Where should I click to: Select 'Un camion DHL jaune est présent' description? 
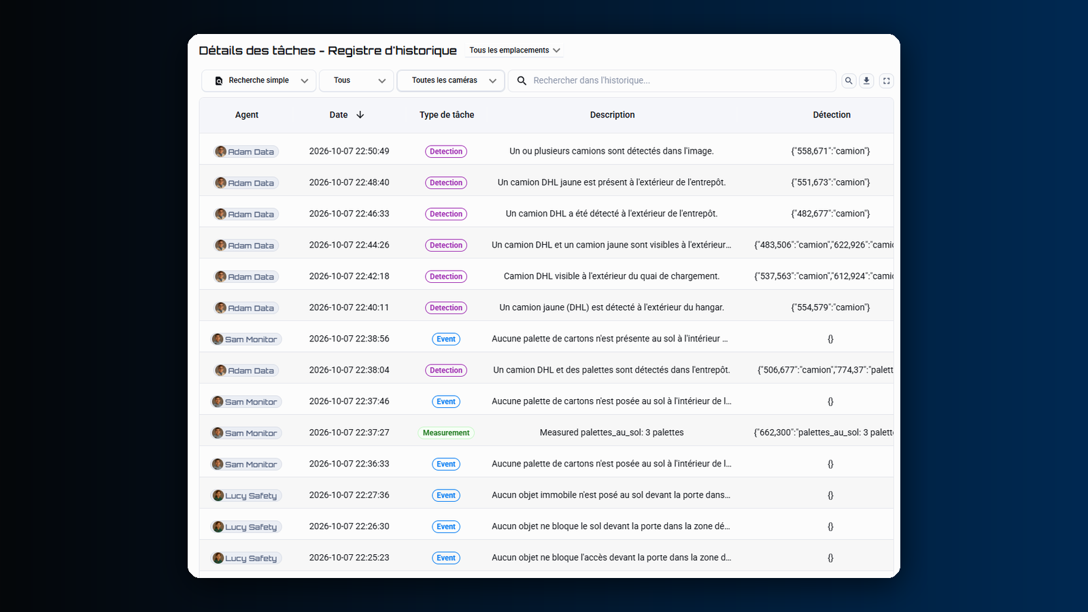click(612, 182)
